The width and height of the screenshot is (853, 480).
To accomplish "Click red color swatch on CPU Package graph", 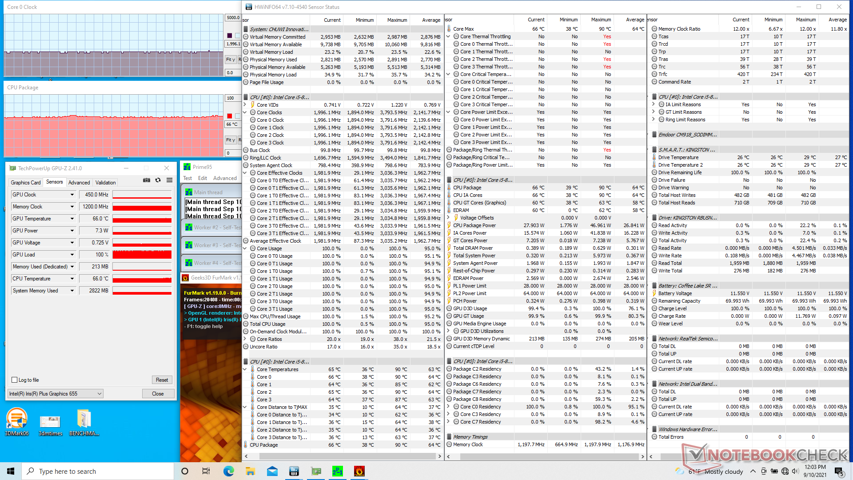I will click(x=230, y=116).
